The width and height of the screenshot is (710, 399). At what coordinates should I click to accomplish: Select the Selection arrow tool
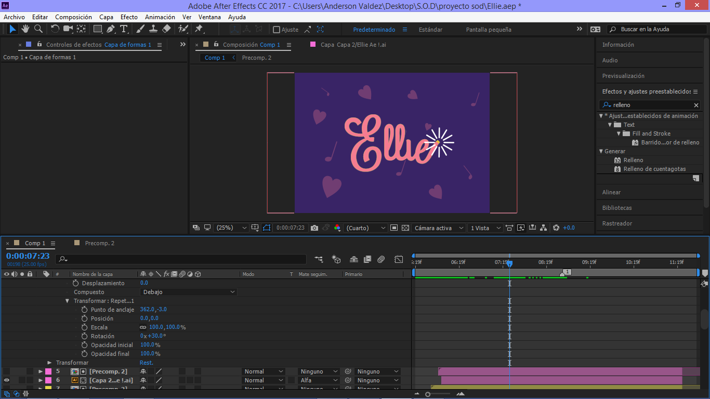pyautogui.click(x=12, y=29)
